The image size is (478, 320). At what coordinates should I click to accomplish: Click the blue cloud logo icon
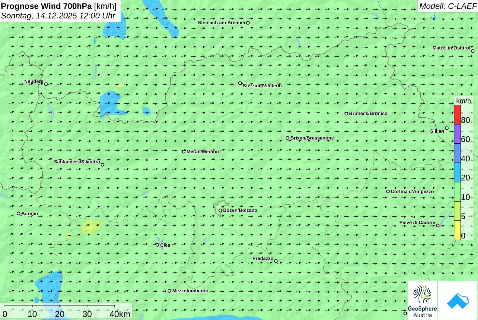[458, 301]
